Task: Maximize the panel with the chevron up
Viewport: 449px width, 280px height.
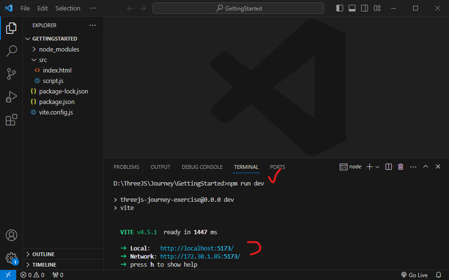Action: coord(426,166)
